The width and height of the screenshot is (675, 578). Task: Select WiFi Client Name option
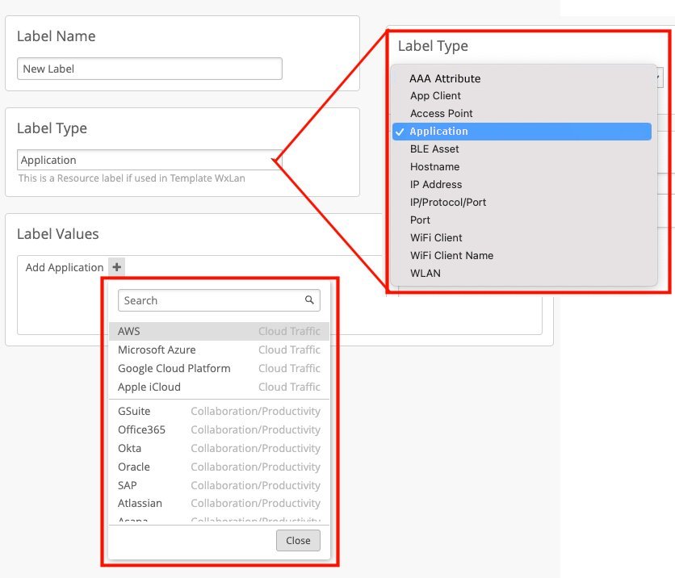tap(451, 255)
